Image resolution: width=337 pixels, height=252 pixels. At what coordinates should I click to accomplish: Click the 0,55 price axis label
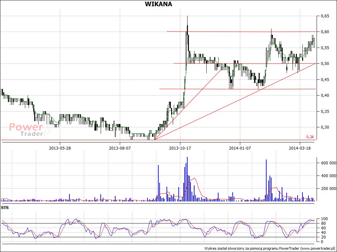325,48
